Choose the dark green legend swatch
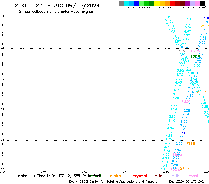The image size is (209, 184). pos(152,3)
